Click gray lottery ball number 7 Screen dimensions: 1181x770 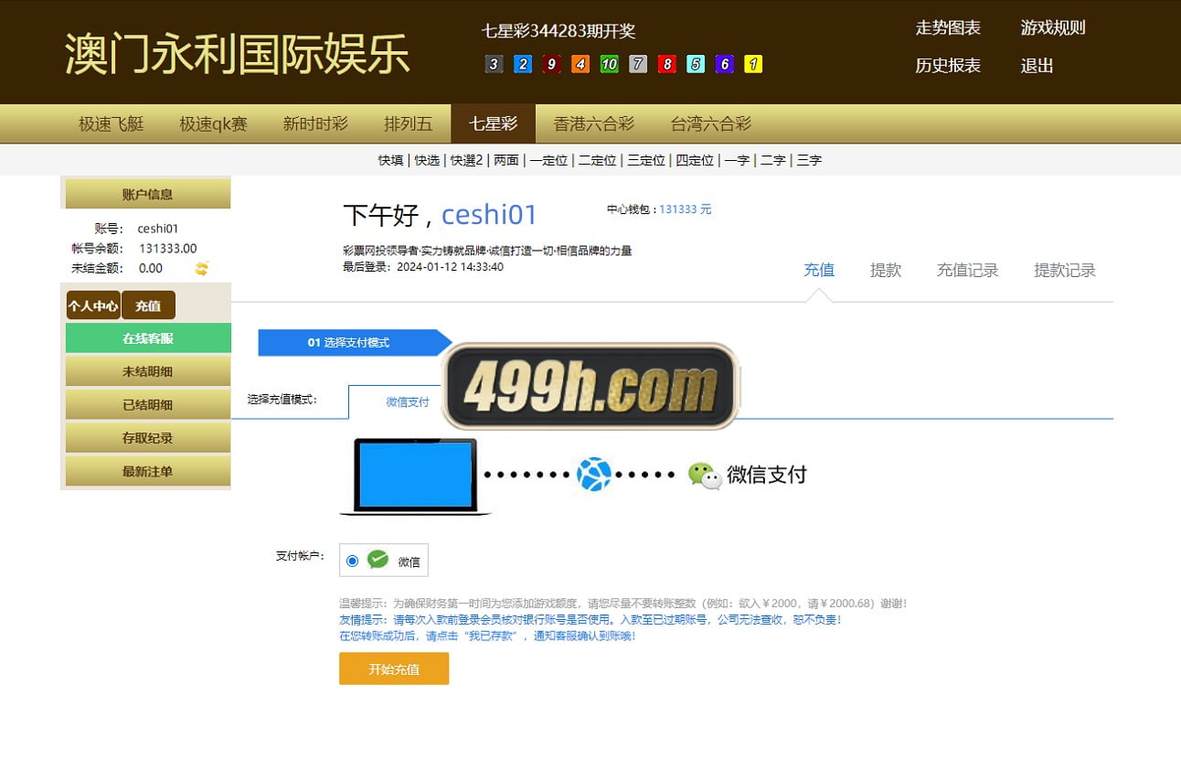pyautogui.click(x=638, y=64)
